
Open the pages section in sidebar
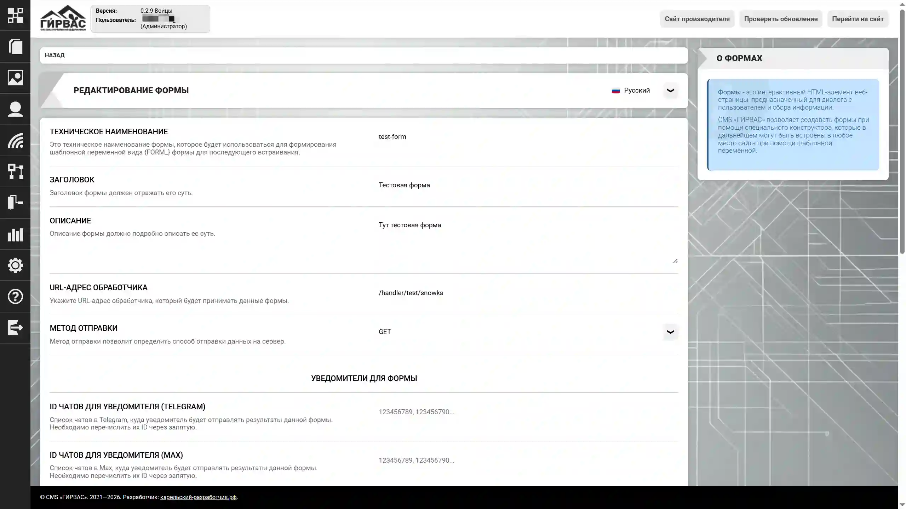click(16, 47)
